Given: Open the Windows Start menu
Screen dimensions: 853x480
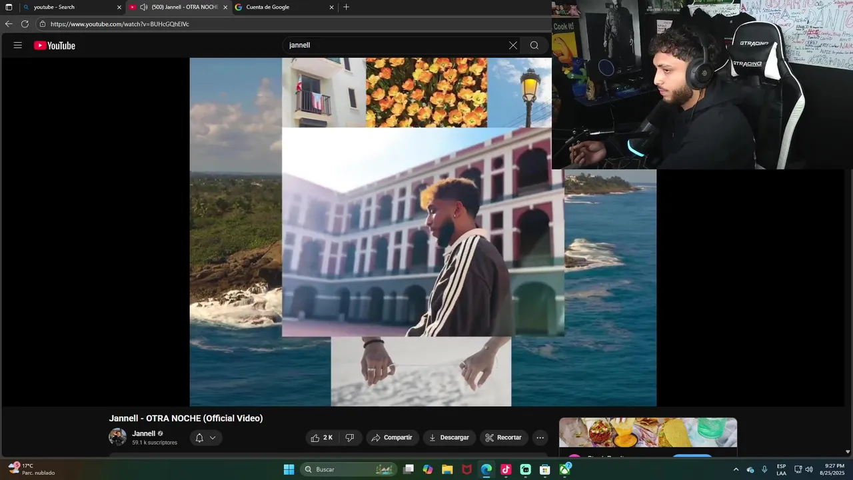Looking at the screenshot, I should point(289,469).
